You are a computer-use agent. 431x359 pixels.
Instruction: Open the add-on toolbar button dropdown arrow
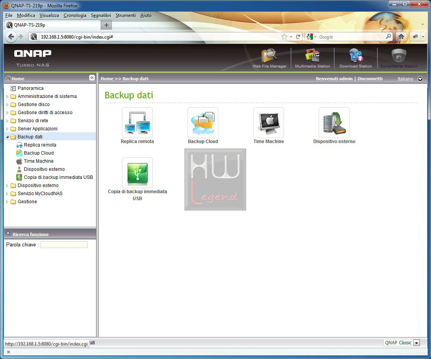pos(423,37)
